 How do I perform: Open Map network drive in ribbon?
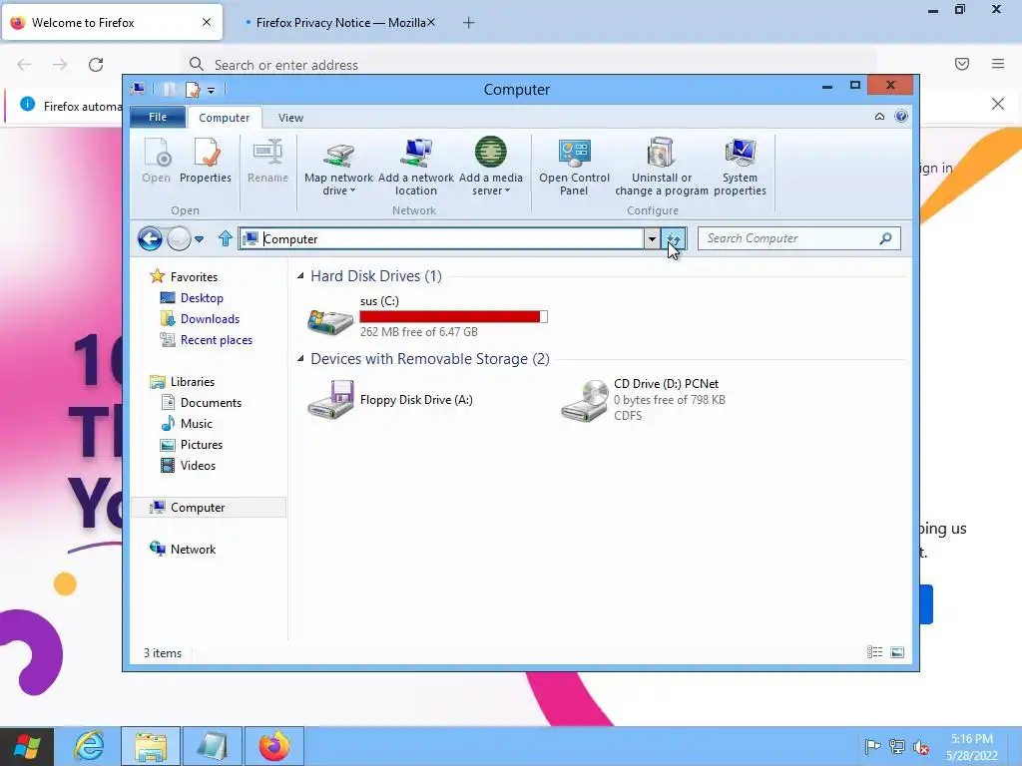tap(338, 167)
